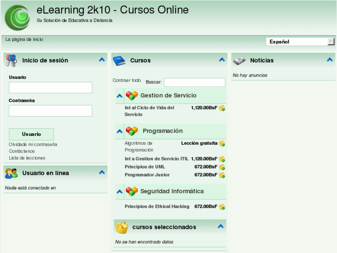The image size is (337, 253).
Task: Click the Gestion de Servicio category title
Action: [x=168, y=95]
